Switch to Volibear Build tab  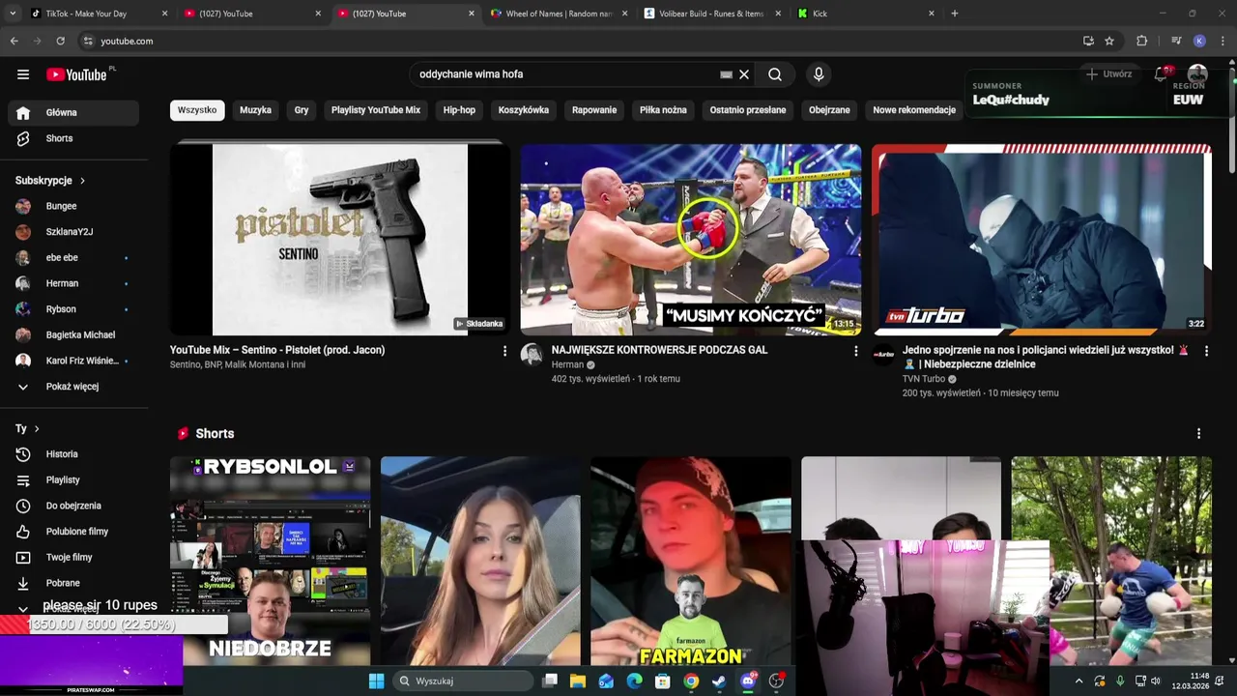(712, 14)
